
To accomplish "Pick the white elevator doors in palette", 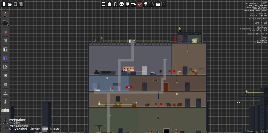I will click(5, 49).
